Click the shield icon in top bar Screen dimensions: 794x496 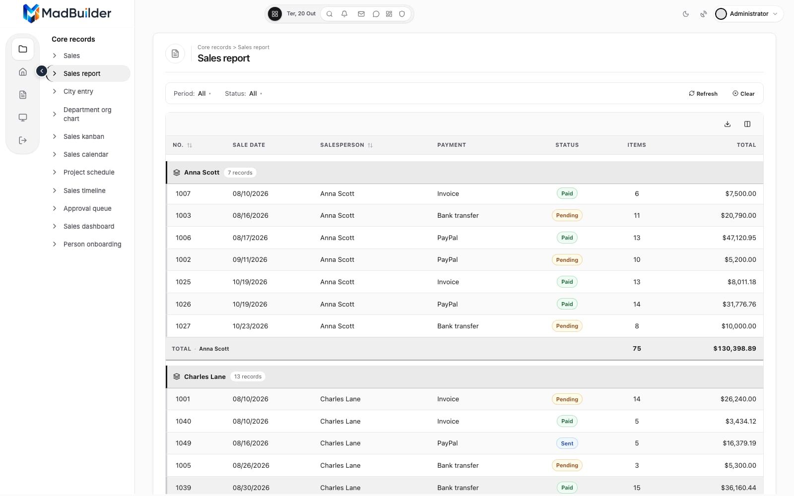point(402,14)
